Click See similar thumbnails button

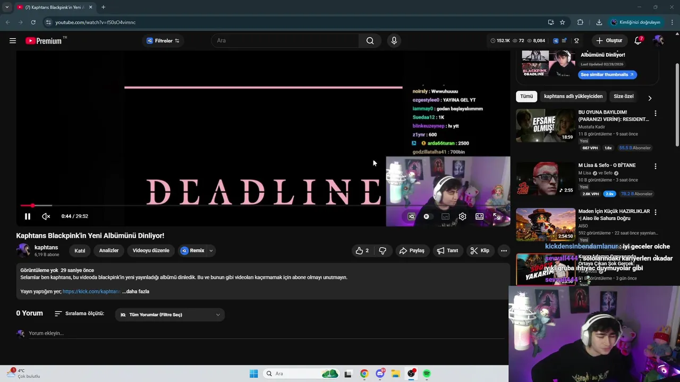[607, 74]
